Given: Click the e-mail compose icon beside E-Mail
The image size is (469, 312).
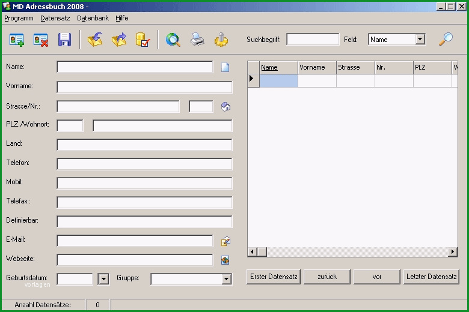Looking at the screenshot, I should (225, 241).
